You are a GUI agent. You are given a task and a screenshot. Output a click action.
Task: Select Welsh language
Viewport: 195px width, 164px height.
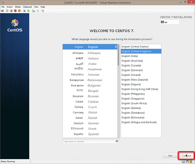pyautogui.click(x=90, y=113)
